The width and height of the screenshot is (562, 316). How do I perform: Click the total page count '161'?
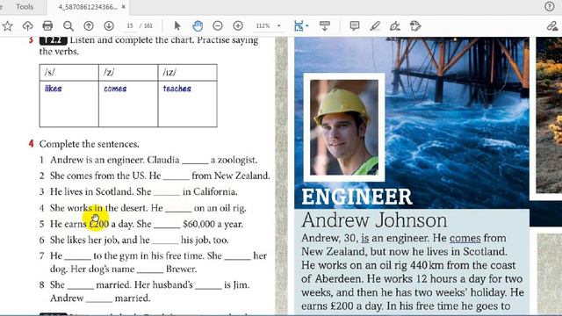tap(148, 25)
